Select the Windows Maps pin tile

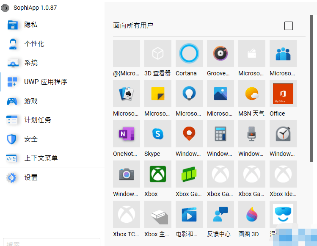coord(189,134)
